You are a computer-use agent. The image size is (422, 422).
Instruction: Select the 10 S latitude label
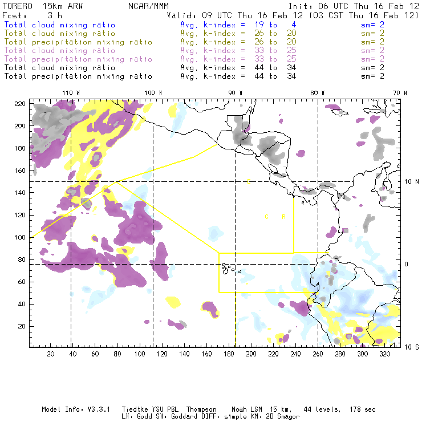tap(410, 347)
